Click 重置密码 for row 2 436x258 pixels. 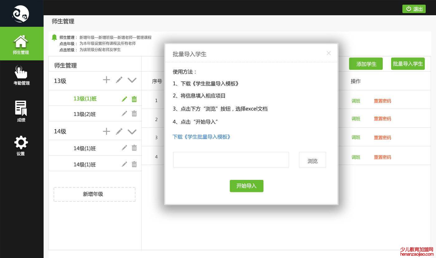click(x=382, y=119)
